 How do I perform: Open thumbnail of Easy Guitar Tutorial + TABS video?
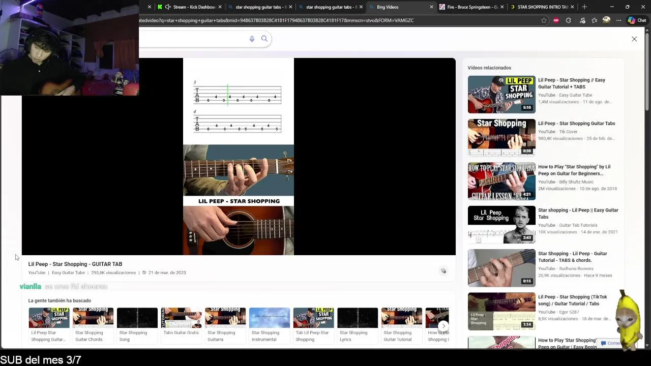click(x=501, y=95)
